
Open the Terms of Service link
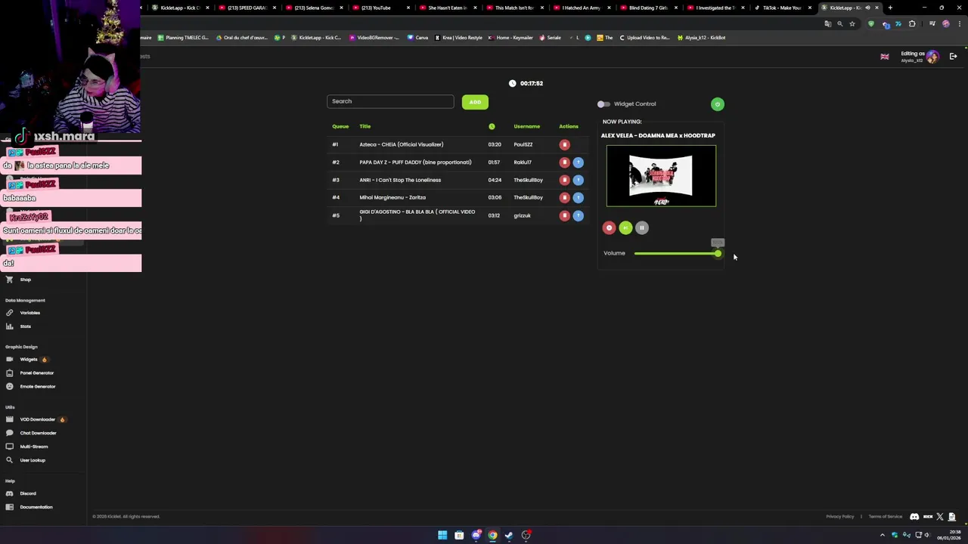885,517
